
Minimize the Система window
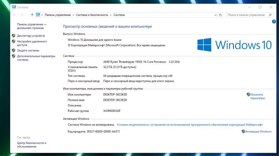(249, 7)
